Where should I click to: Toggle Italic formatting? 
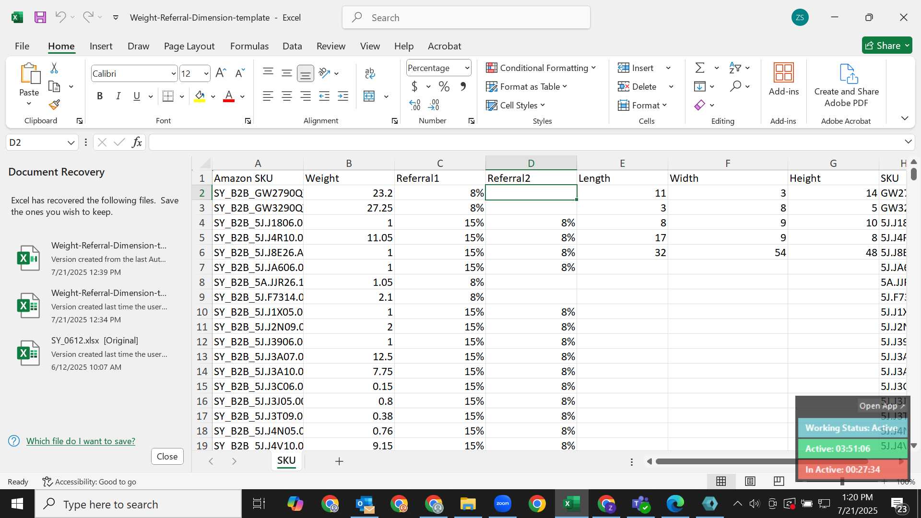tap(118, 96)
